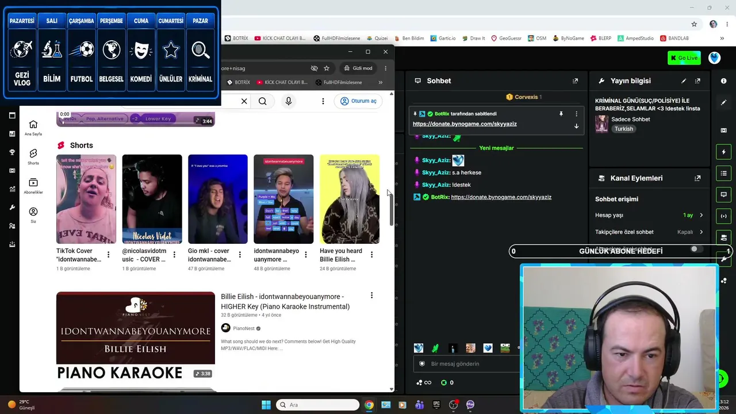Expand the main Chrome bookmarks overflow arrow
736x414 pixels.
722,39
